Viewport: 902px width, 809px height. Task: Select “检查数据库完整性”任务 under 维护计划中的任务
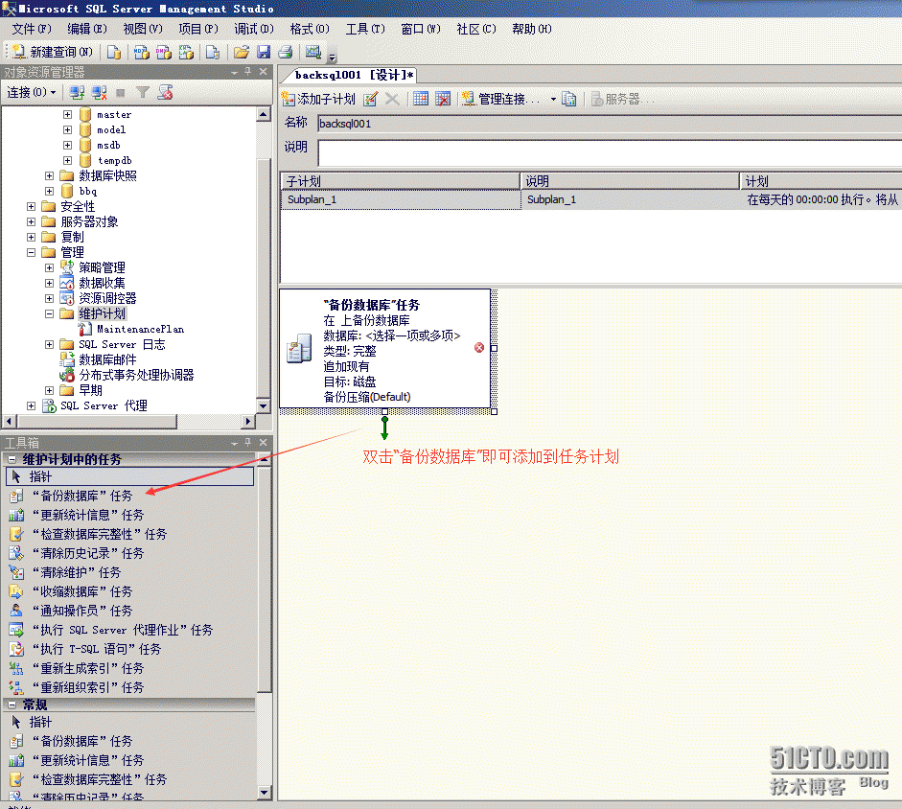100,534
